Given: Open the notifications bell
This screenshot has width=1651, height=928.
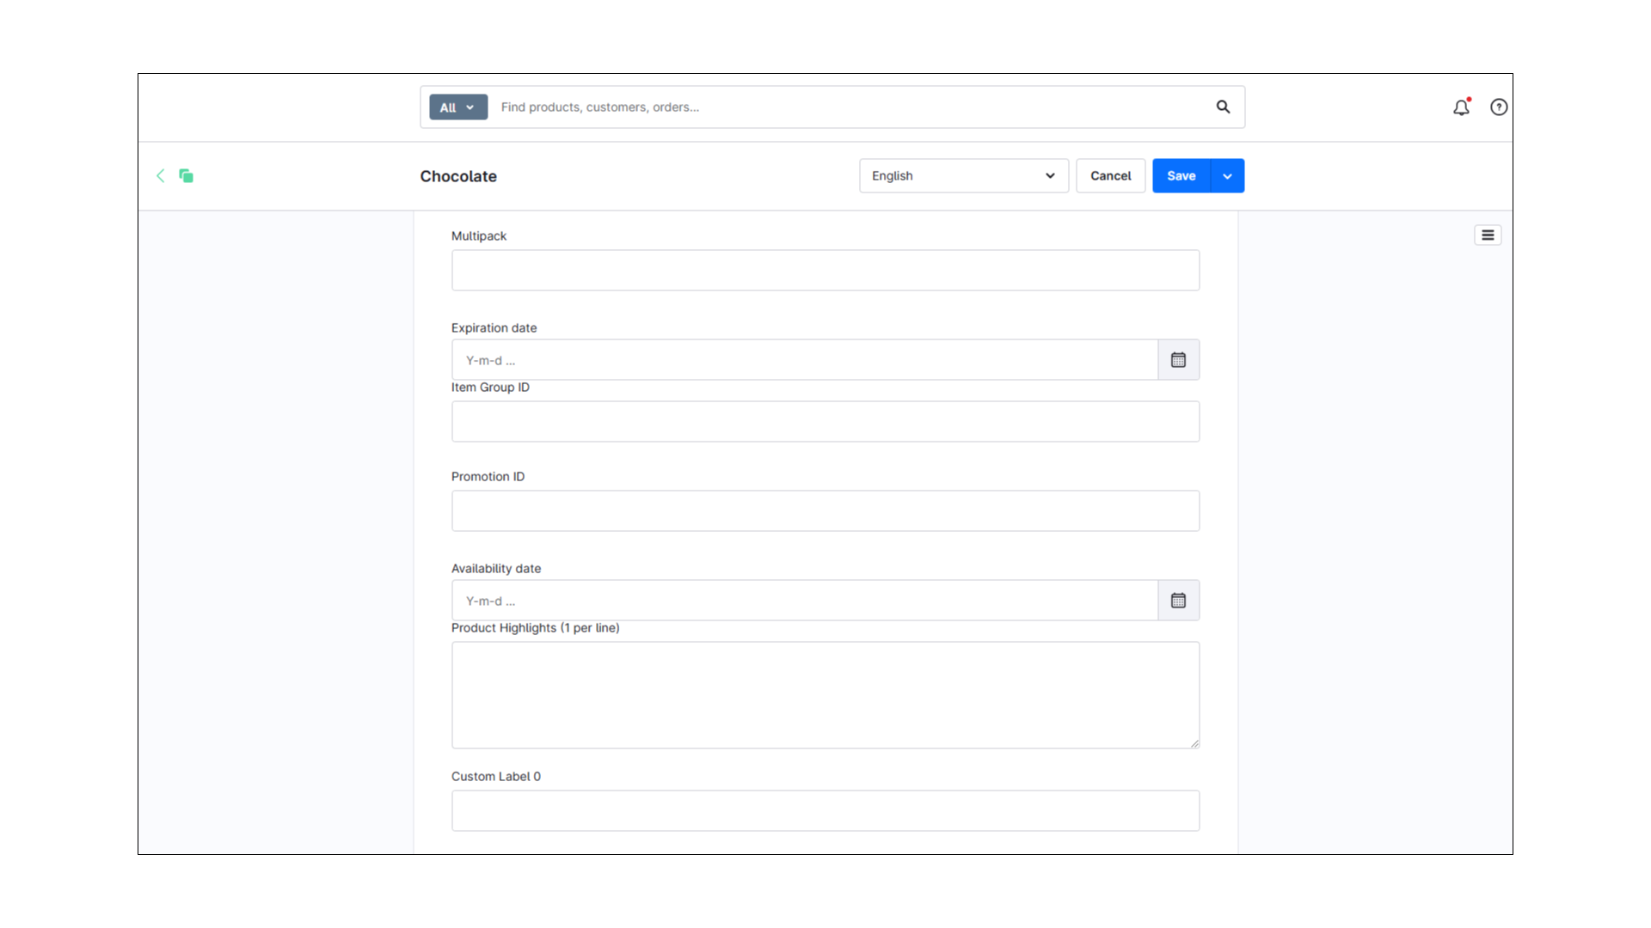Looking at the screenshot, I should point(1460,107).
